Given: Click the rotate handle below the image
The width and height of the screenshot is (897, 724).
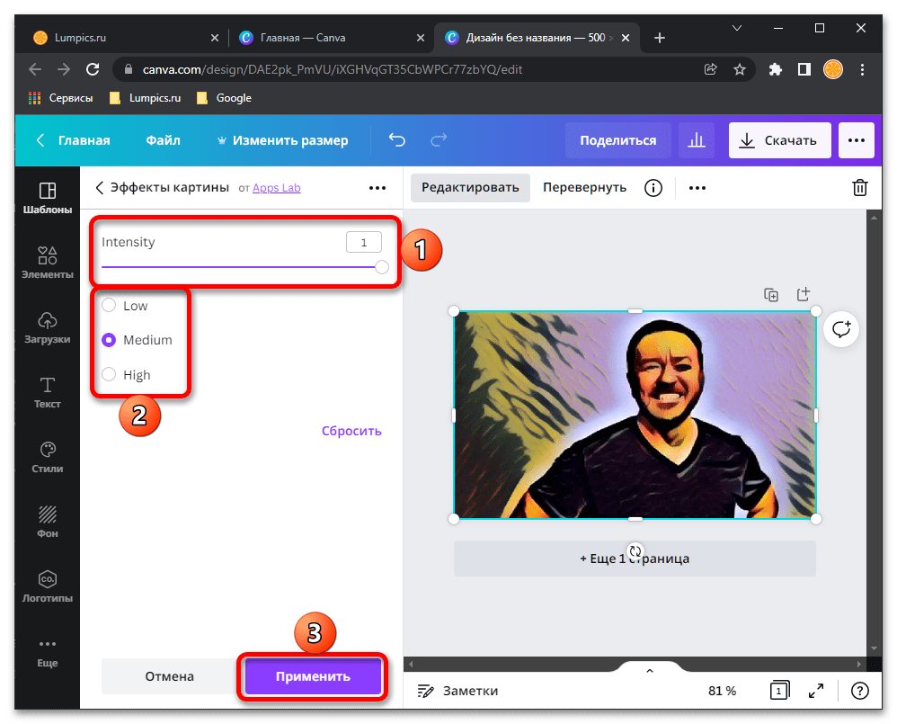Looking at the screenshot, I should click(635, 551).
